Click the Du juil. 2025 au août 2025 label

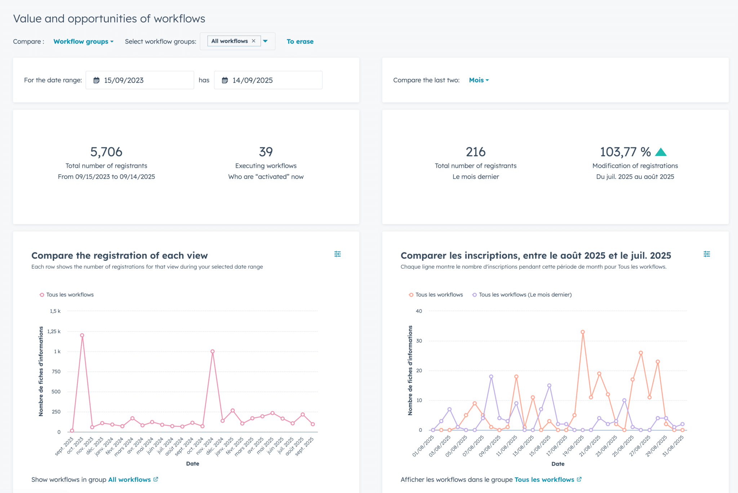635,177
